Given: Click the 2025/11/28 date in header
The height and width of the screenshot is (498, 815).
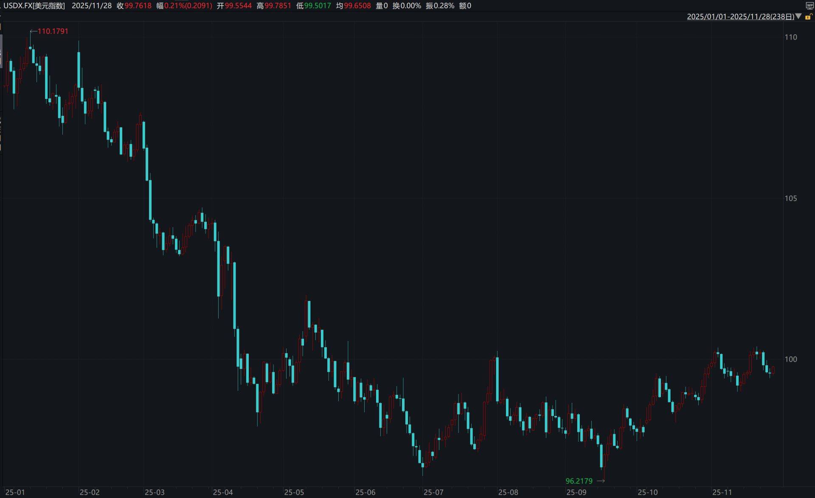Looking at the screenshot, I should 92,6.
